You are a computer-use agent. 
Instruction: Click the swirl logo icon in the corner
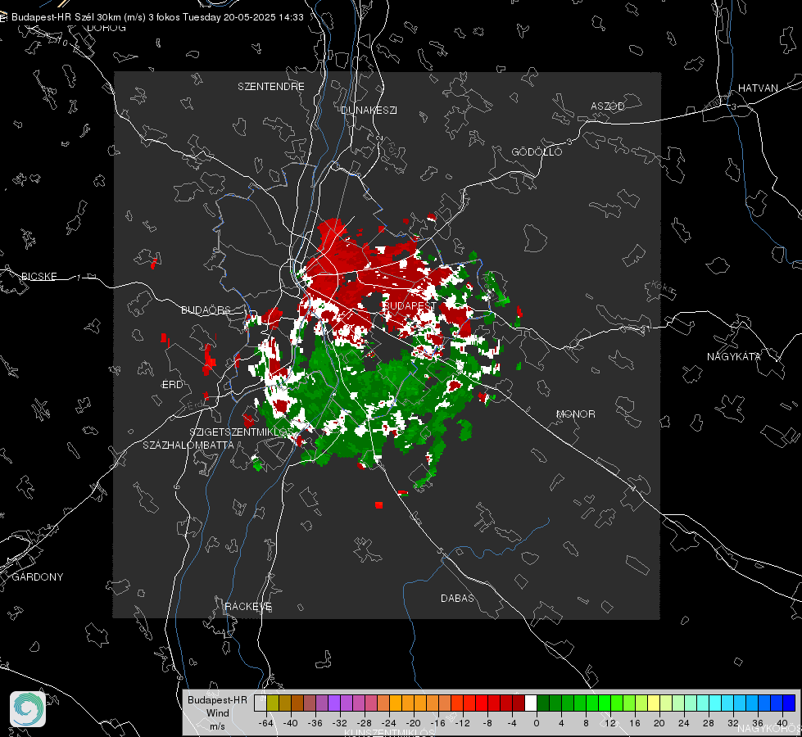coord(28,709)
